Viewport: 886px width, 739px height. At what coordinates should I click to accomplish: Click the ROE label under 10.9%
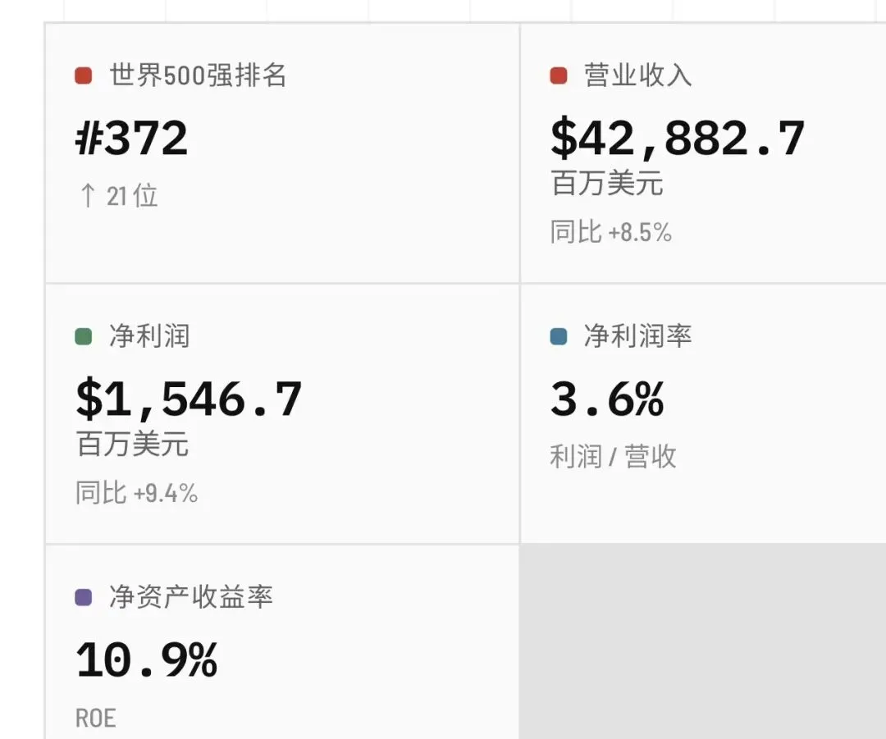[x=95, y=718]
